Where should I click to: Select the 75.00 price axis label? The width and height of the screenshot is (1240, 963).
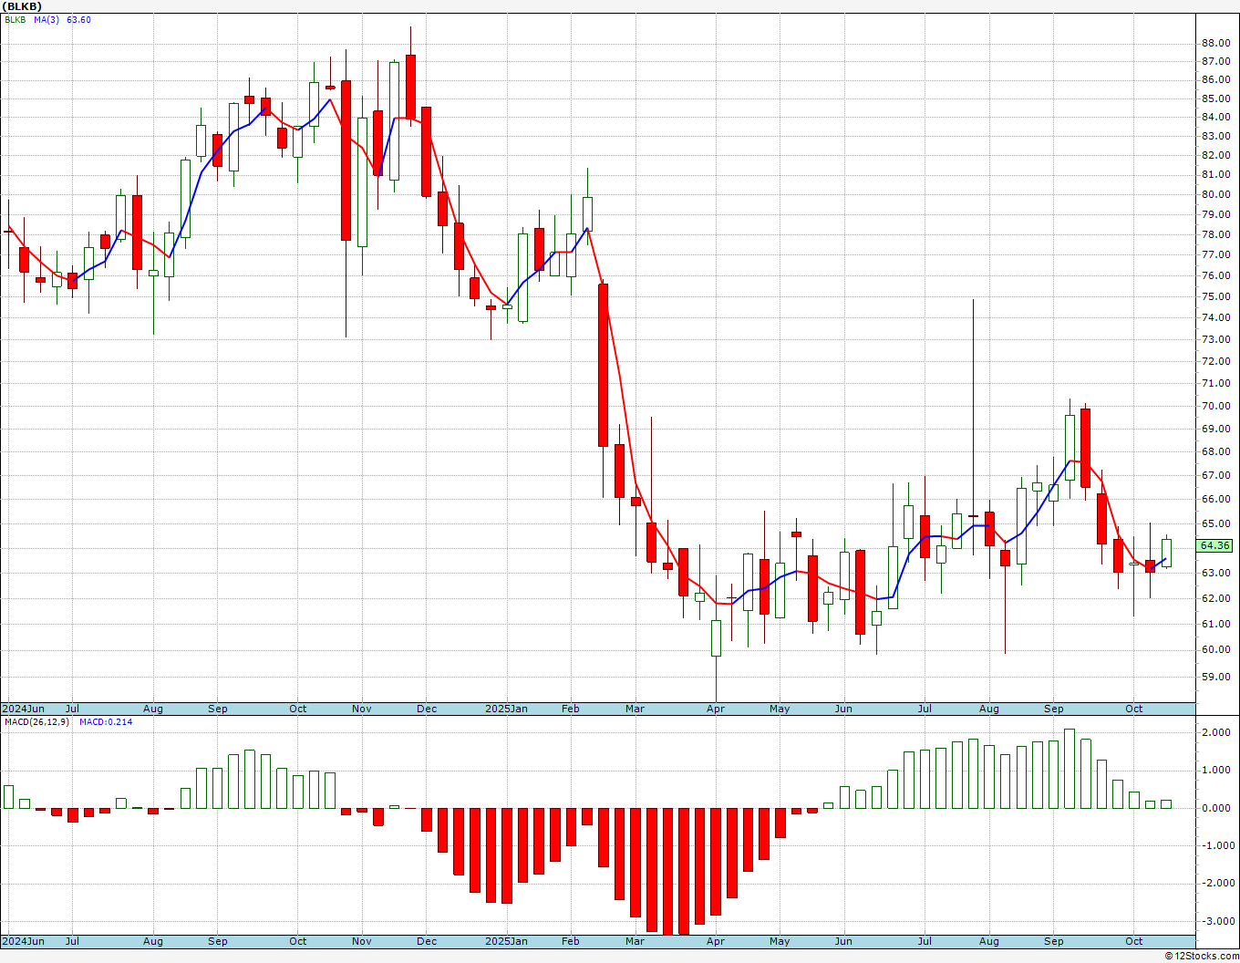(1215, 296)
